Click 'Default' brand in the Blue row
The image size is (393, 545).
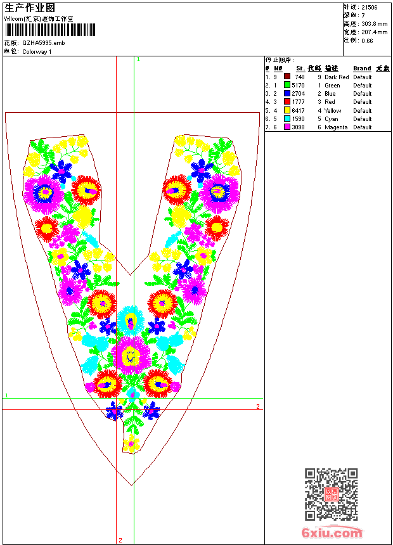coord(363,94)
